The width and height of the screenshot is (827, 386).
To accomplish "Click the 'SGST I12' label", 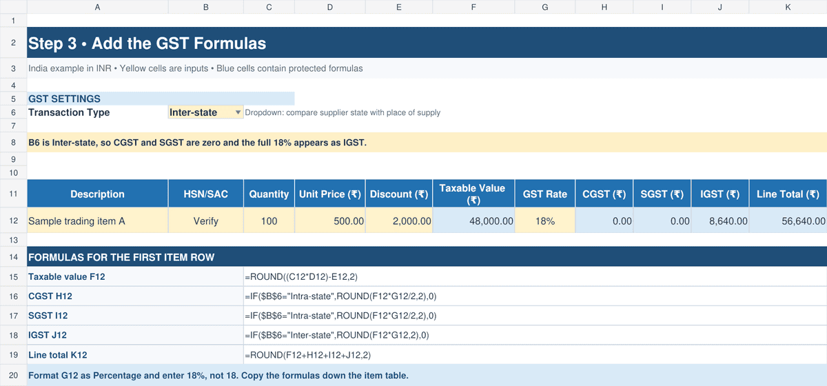I will point(48,316).
